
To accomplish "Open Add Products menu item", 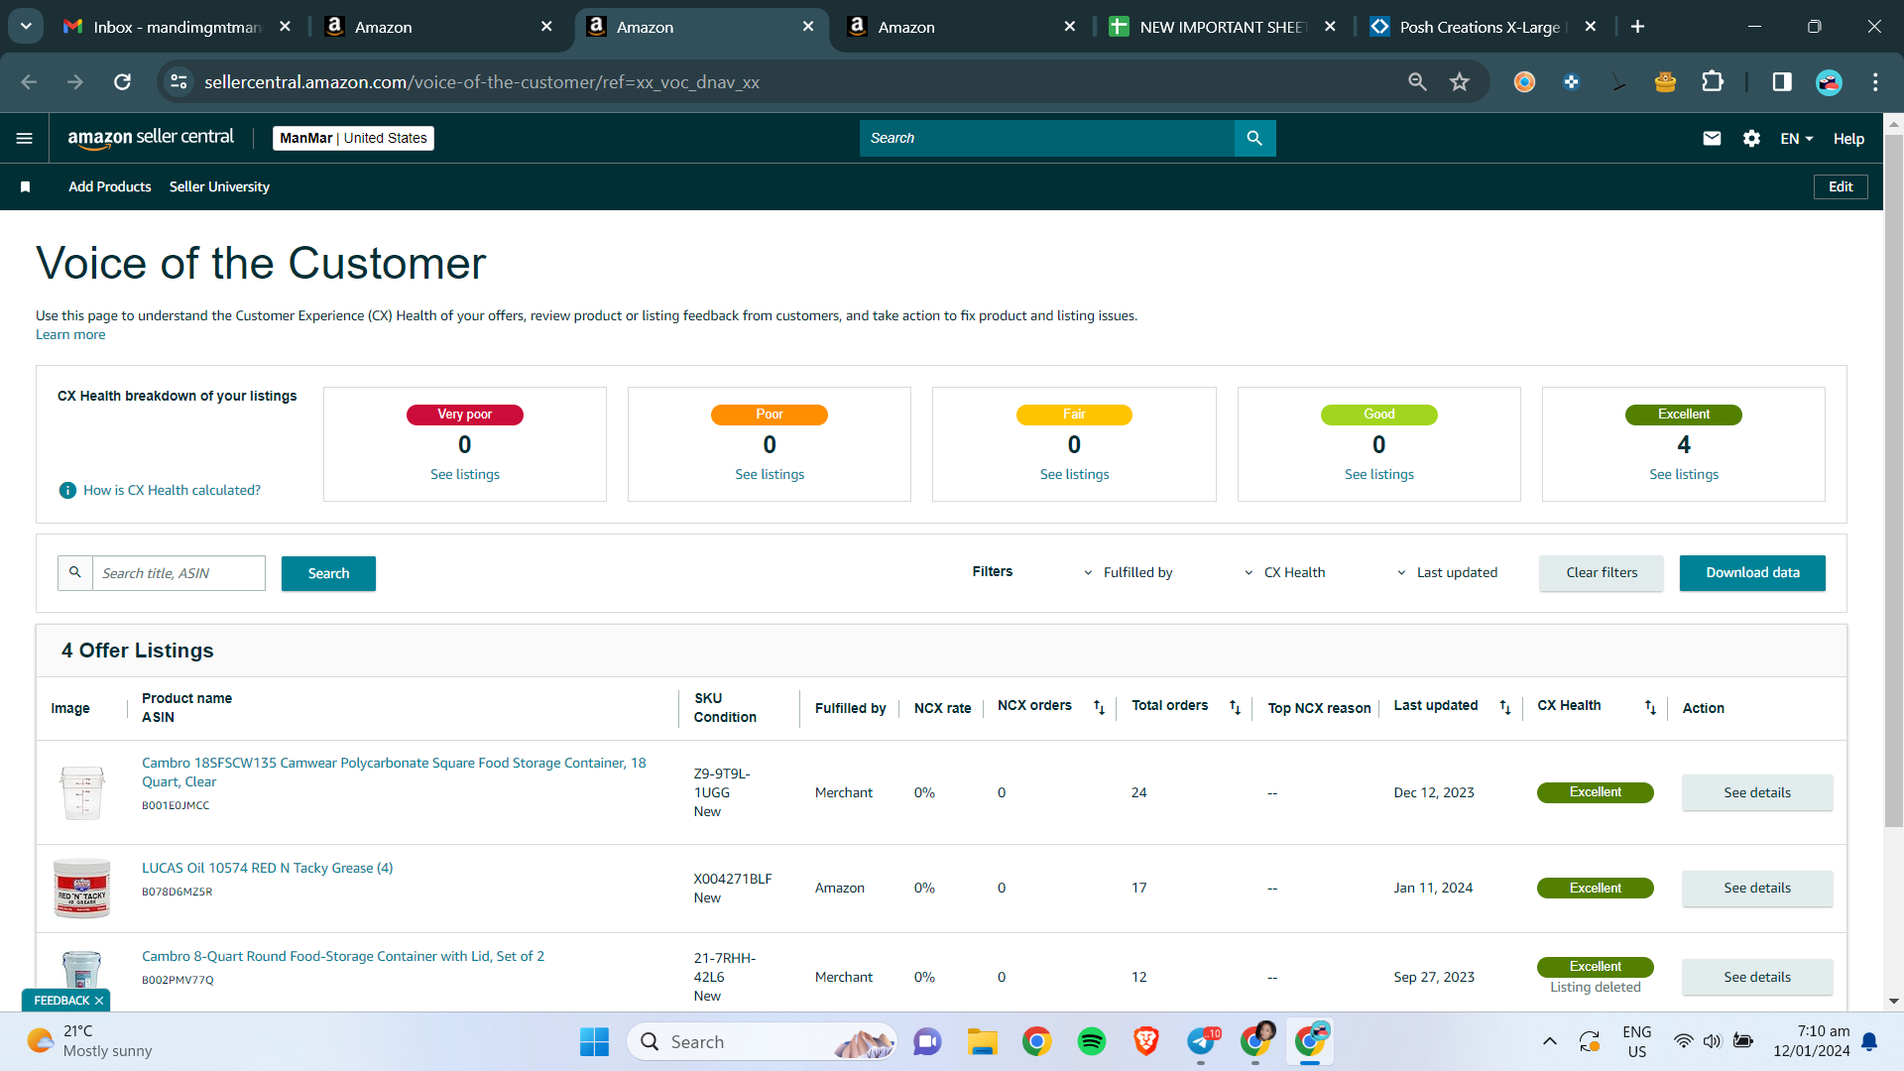I will coord(110,186).
